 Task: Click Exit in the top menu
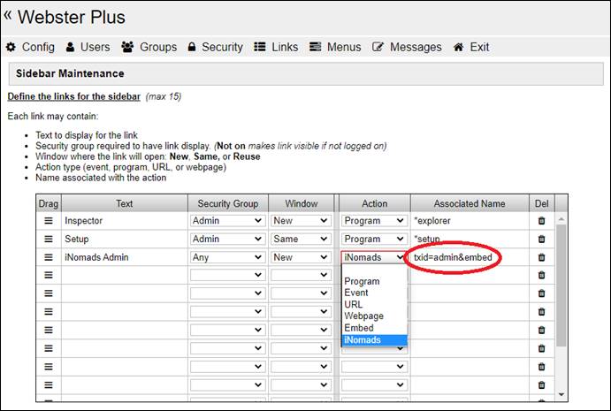(x=471, y=47)
